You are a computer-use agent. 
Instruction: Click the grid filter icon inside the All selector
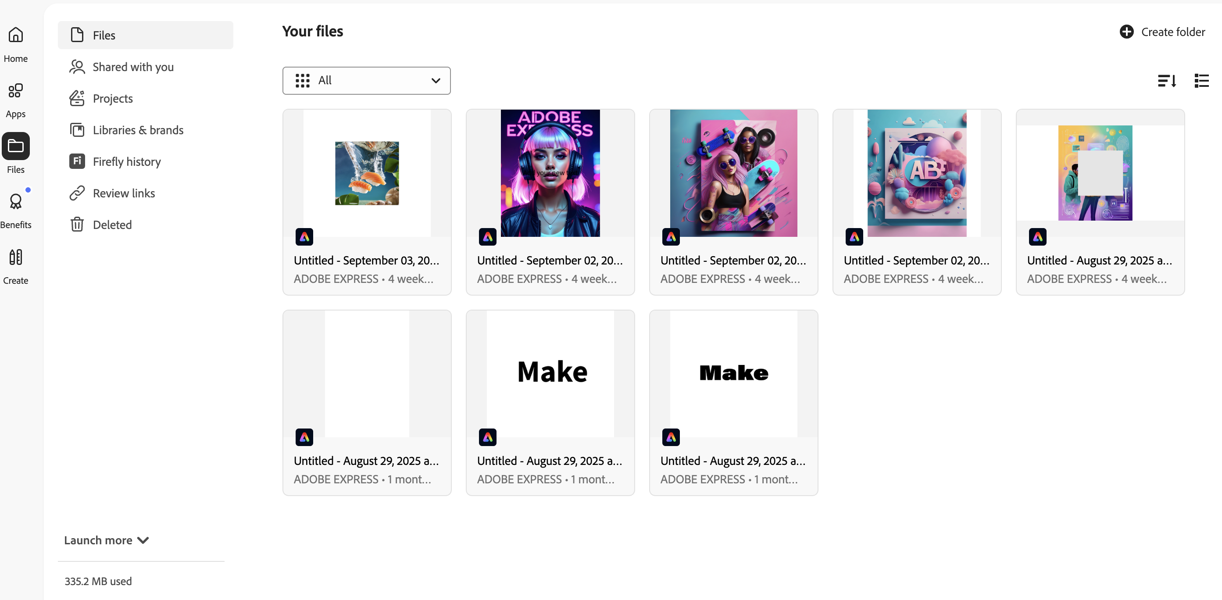point(302,81)
